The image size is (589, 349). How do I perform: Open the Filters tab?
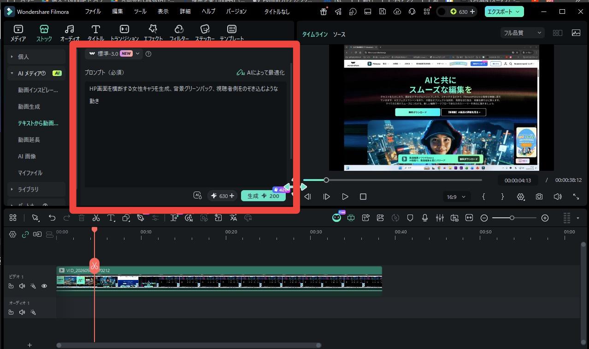179,33
